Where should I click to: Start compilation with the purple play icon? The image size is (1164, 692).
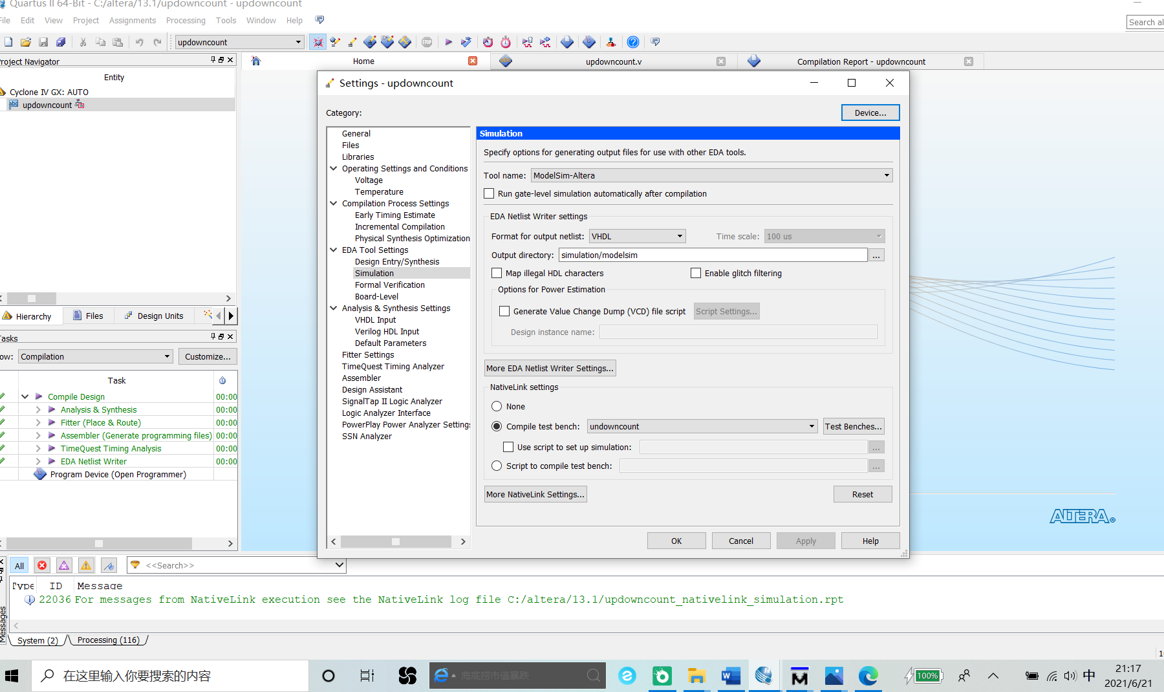(448, 42)
